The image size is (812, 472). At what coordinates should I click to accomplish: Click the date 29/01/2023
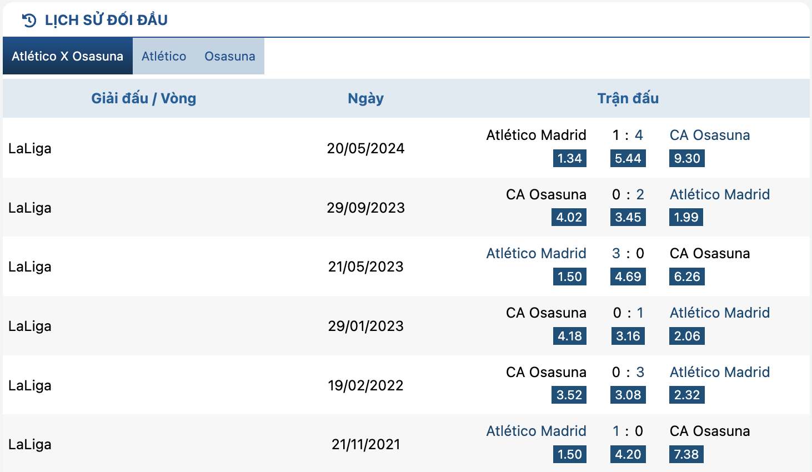click(365, 326)
